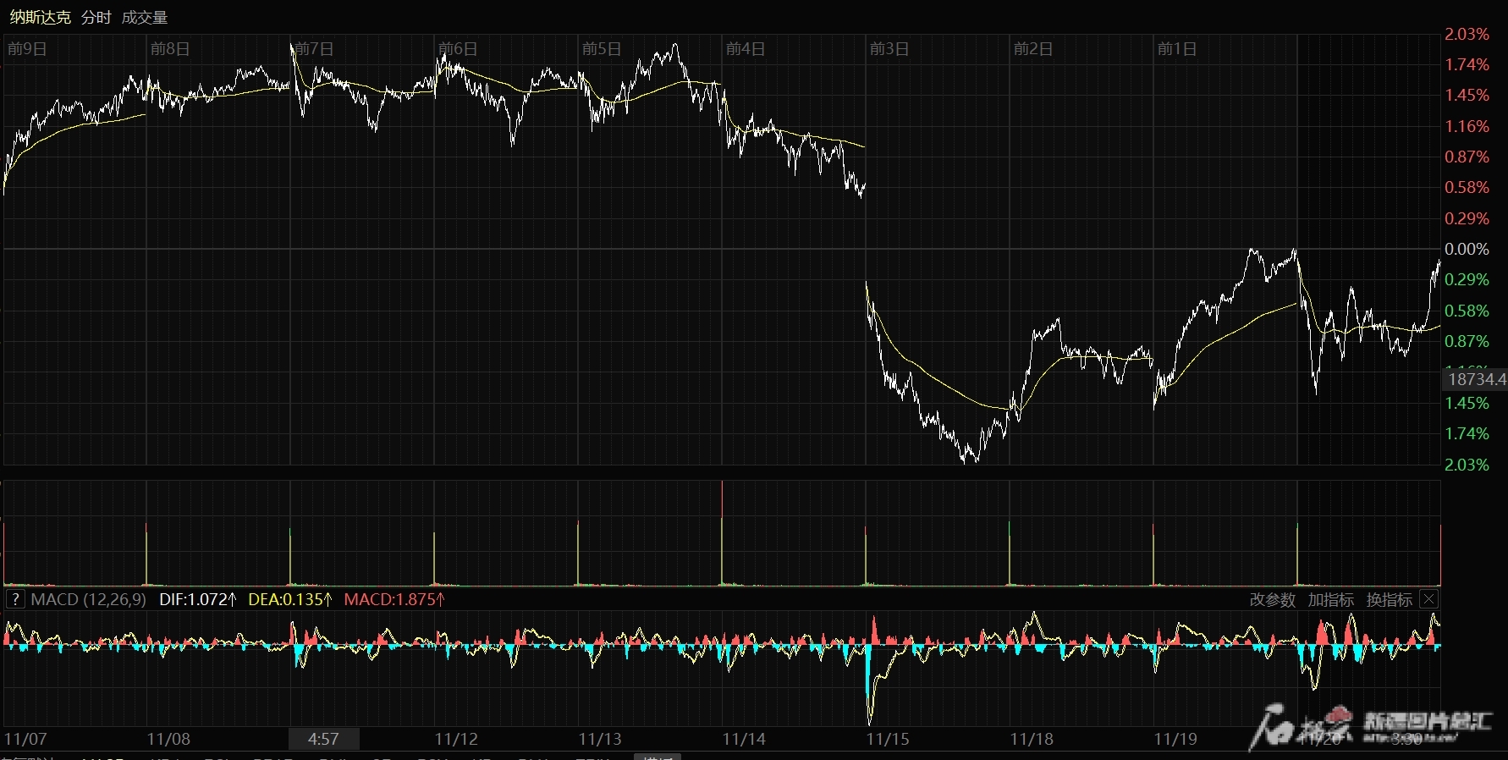Select the 前2日 day label
Image resolution: width=1508 pixels, height=760 pixels.
(x=1033, y=48)
